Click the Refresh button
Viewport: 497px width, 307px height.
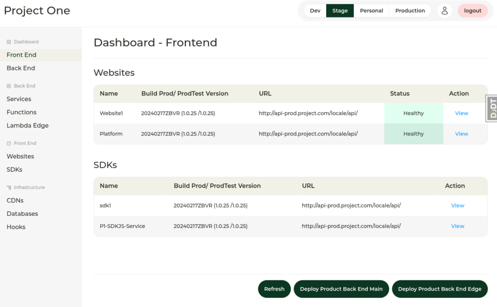click(274, 289)
